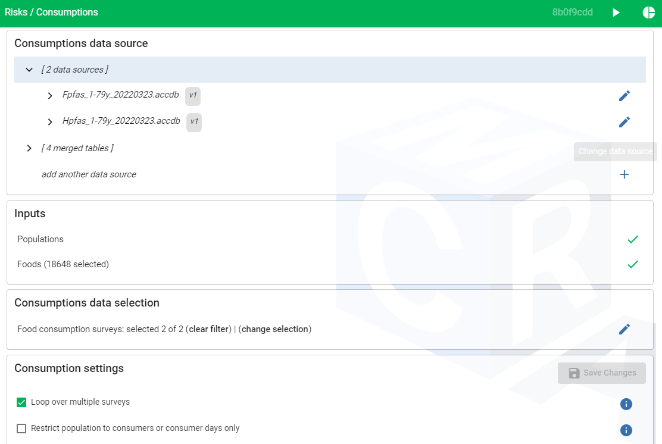The width and height of the screenshot is (662, 444).
Task: Click the clear filter link
Action: [210, 329]
